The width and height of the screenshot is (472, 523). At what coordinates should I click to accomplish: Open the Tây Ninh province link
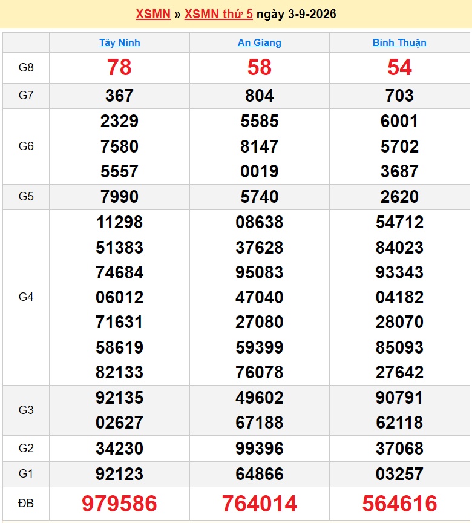(119, 43)
